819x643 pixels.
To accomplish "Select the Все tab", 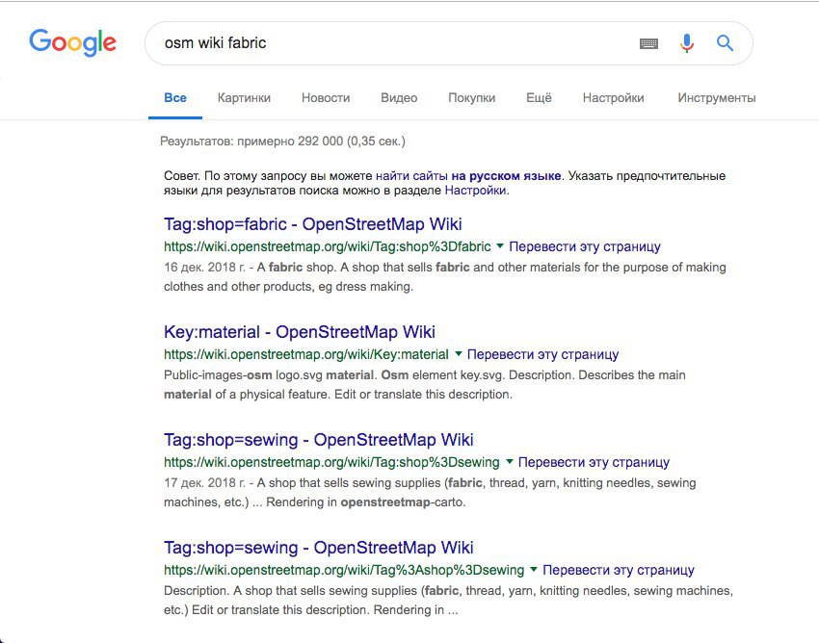I will click(x=175, y=98).
